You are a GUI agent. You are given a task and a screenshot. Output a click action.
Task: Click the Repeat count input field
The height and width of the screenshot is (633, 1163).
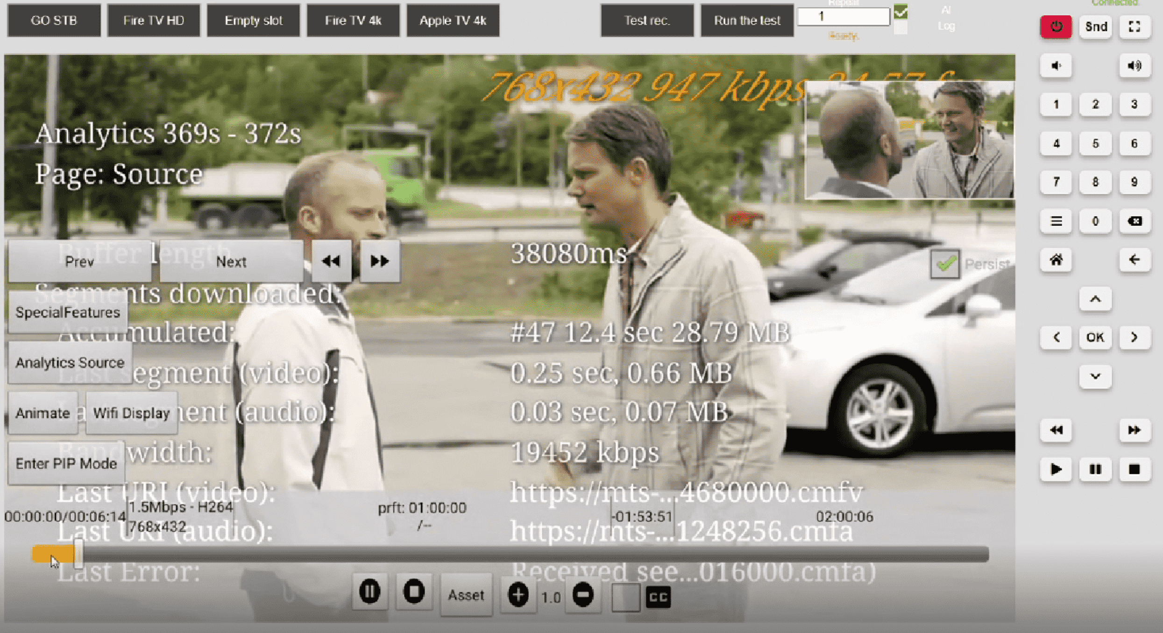click(843, 16)
